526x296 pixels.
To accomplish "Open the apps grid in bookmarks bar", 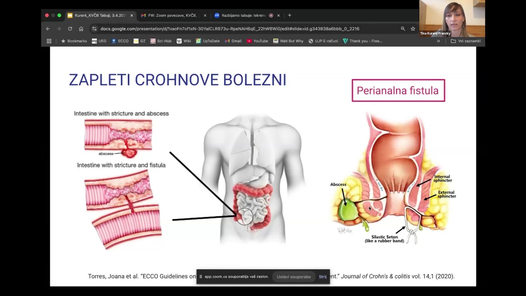I will 49,41.
